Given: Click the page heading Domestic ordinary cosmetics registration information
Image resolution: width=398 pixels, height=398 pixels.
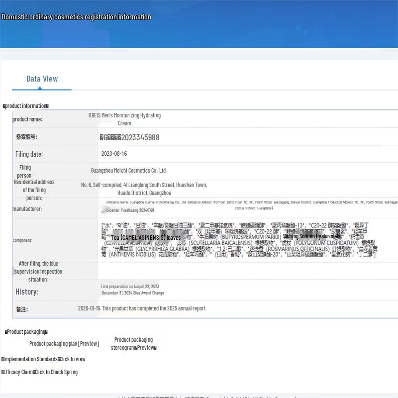Looking at the screenshot, I should (x=76, y=17).
